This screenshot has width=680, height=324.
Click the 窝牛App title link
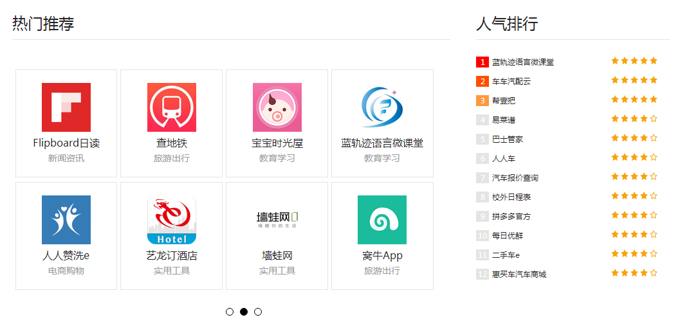382,256
